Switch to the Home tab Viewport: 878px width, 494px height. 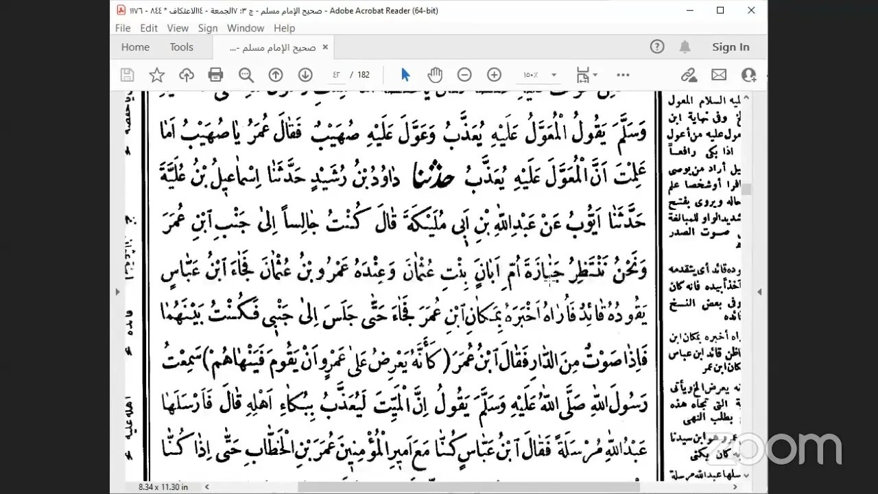135,47
